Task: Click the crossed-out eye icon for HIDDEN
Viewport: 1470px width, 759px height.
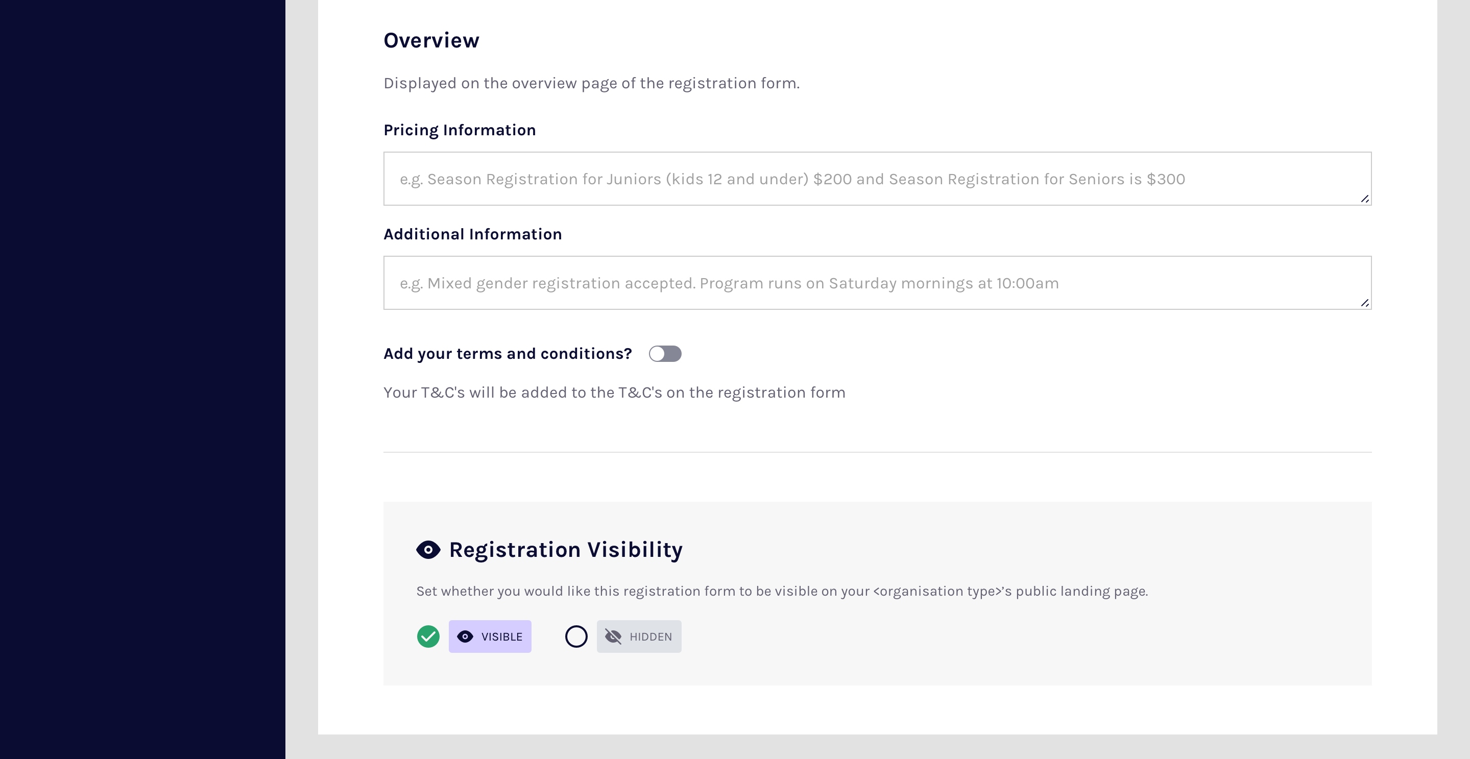Action: 613,636
